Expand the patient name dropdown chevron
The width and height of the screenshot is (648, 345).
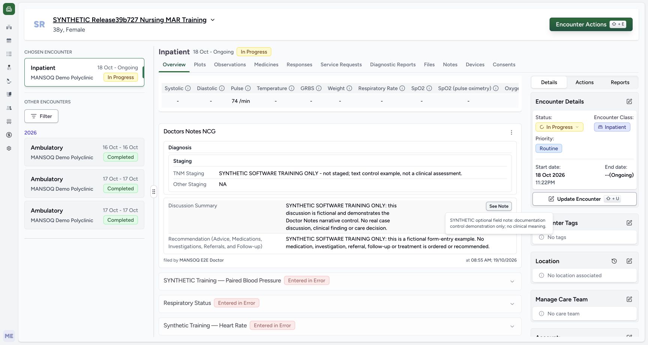[213, 20]
